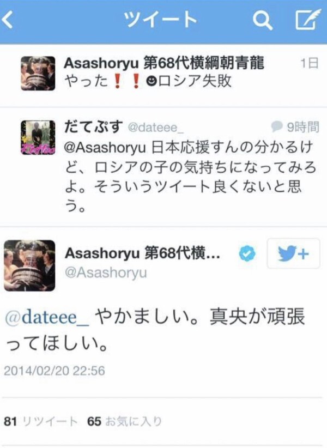Open large Asashoryu avatar in main tweet
The image size is (327, 448).
coord(29,265)
